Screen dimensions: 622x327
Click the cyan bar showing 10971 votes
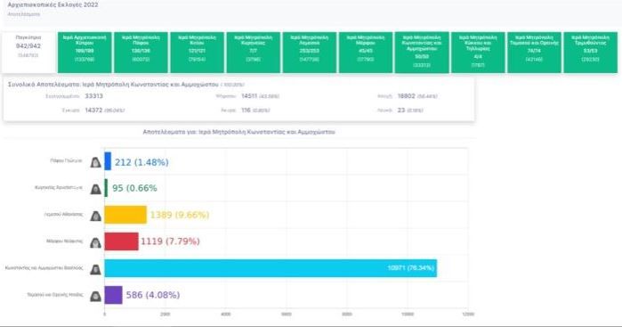click(271, 268)
